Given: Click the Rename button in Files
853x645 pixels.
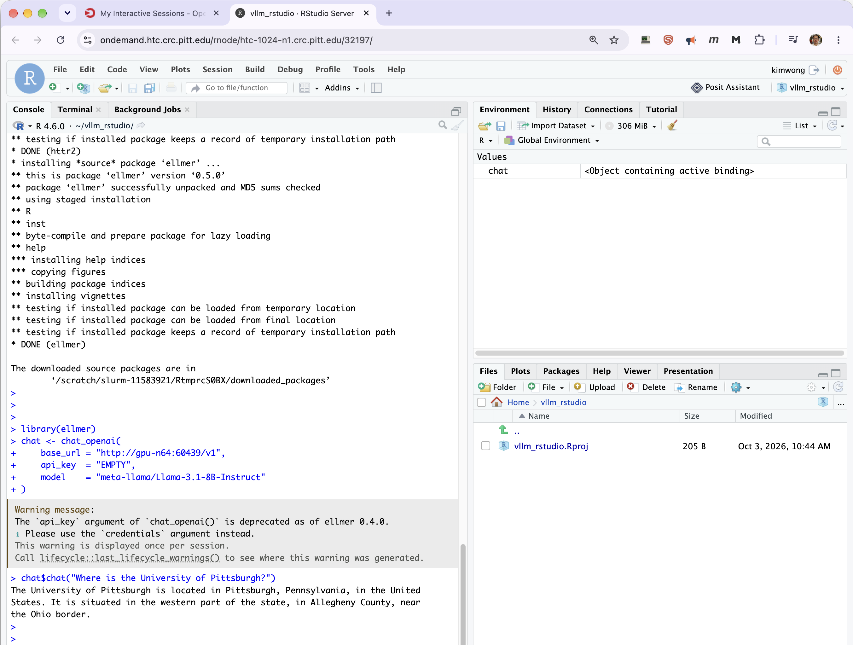Looking at the screenshot, I should (x=696, y=387).
